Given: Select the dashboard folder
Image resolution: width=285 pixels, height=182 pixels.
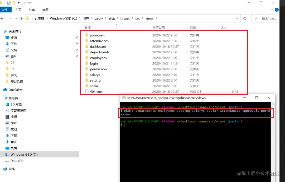Looking at the screenshot, I should pyautogui.click(x=98, y=46).
